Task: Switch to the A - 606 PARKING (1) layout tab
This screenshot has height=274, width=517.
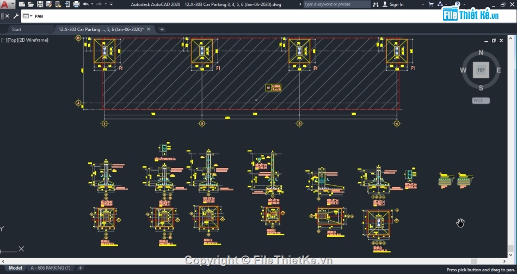Action: [x=51, y=267]
